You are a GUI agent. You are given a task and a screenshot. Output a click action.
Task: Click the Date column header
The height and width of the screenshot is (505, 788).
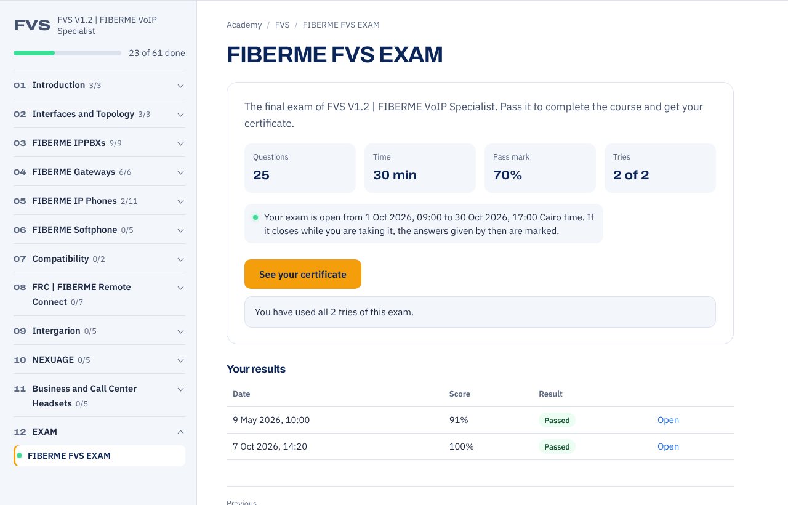(241, 394)
